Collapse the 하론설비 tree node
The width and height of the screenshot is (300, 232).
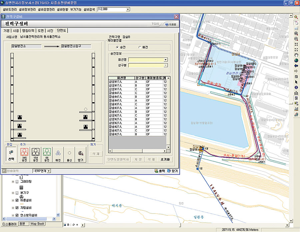coord(13,200)
